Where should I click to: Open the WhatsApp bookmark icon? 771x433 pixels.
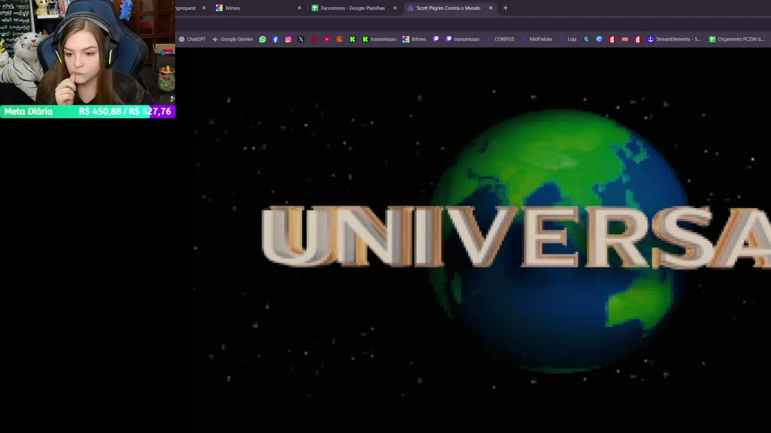point(263,39)
